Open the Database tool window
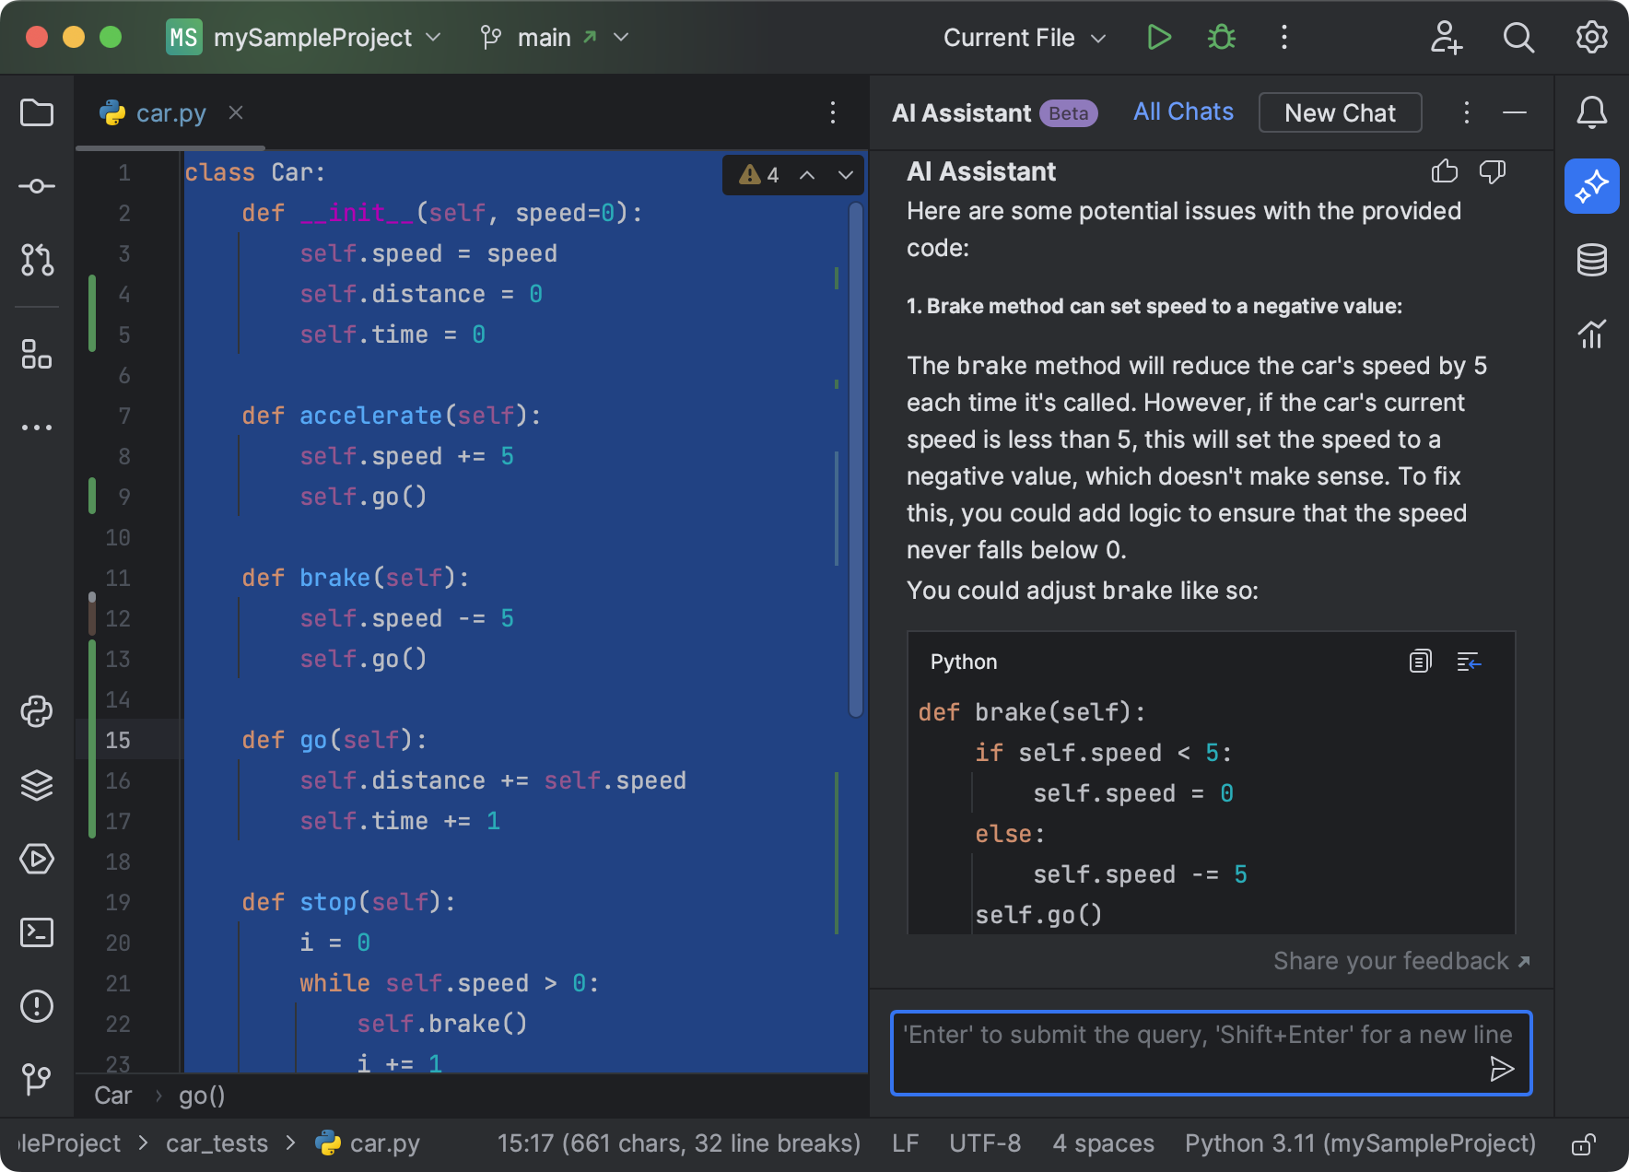 pyautogui.click(x=1591, y=259)
